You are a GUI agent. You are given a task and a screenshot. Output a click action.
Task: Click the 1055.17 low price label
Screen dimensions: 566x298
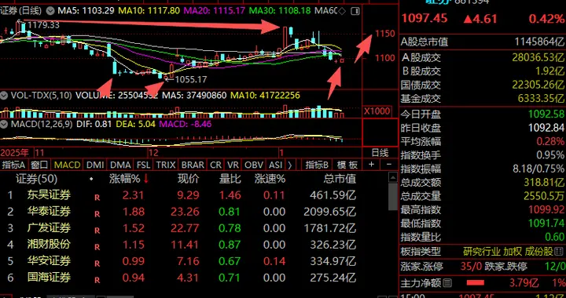pos(191,79)
